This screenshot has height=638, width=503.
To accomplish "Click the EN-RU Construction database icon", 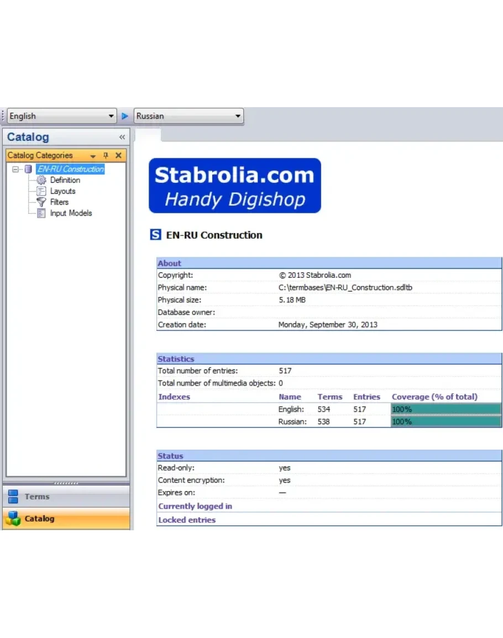I will (28, 169).
